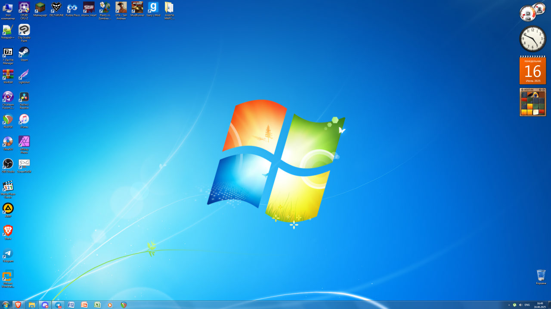Screen dimensions: 551x309
Task: Open the Start menu orb
Action: [6, 305]
